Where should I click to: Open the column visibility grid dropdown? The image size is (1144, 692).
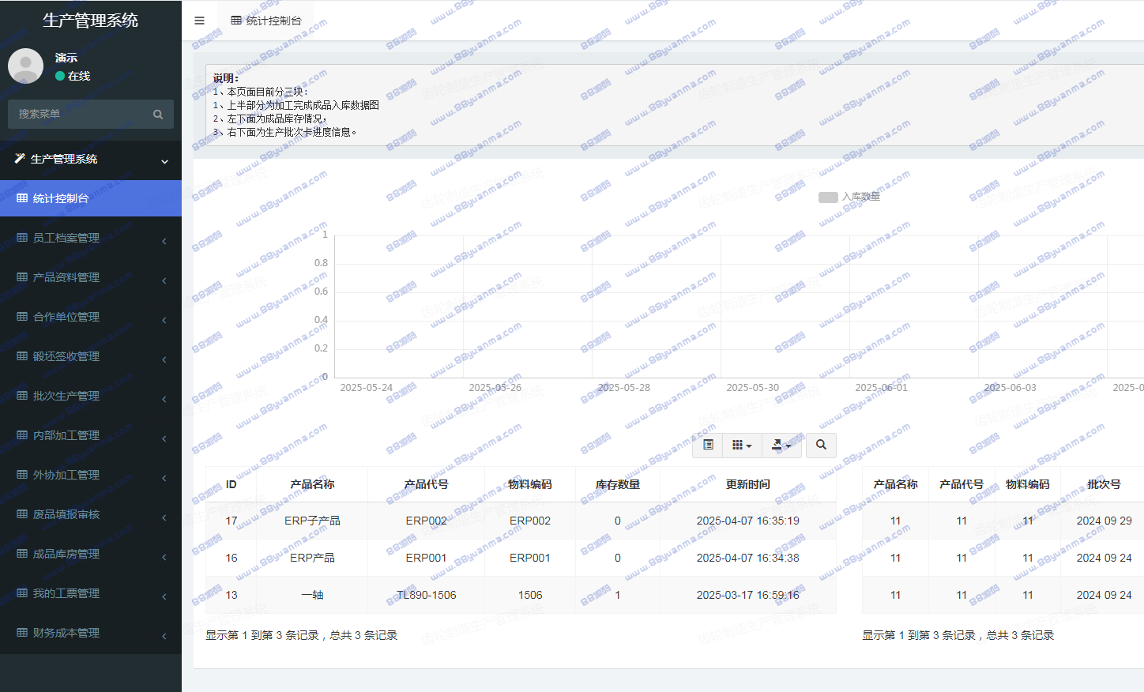742,445
